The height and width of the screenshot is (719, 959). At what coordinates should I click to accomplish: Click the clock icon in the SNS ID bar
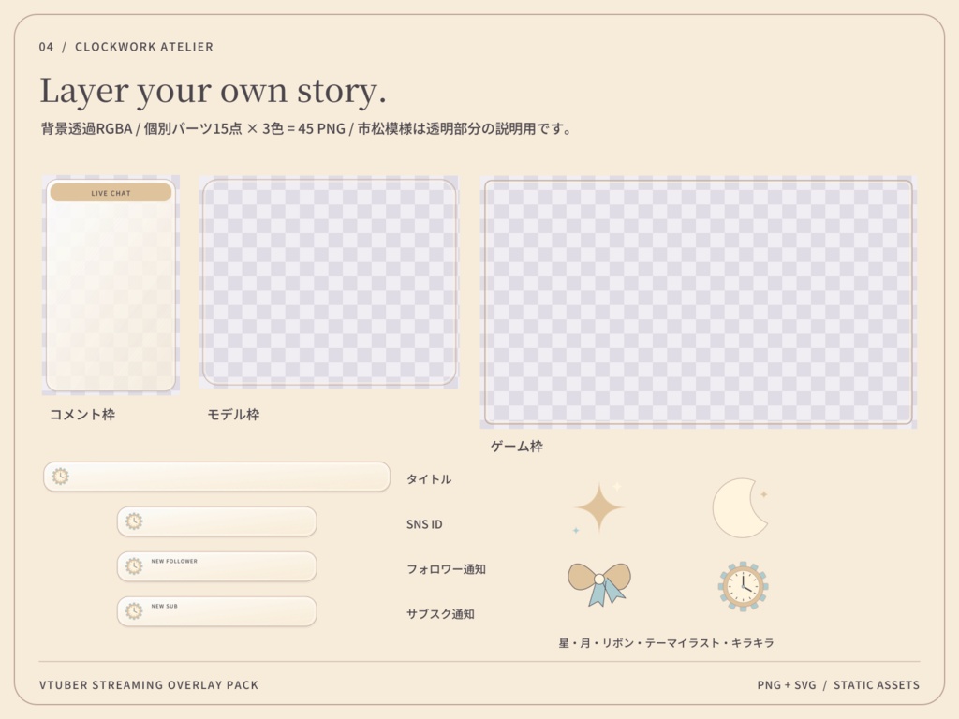pyautogui.click(x=134, y=521)
